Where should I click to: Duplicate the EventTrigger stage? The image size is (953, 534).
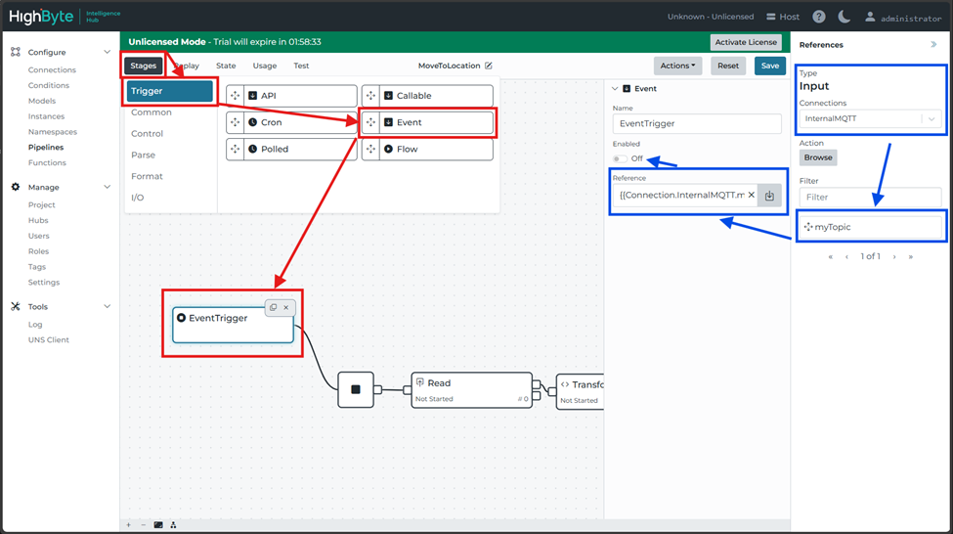pos(274,308)
